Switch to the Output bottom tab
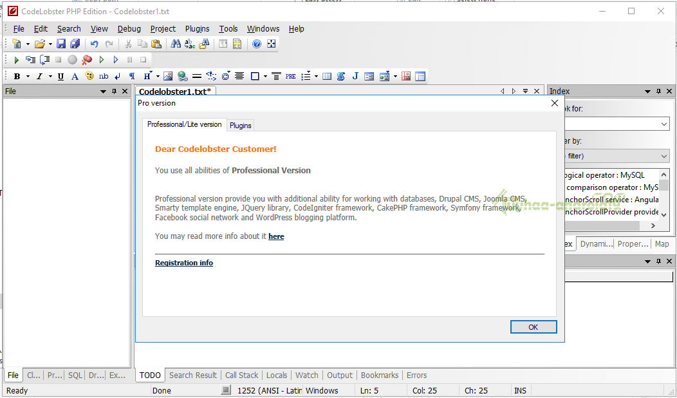The height and width of the screenshot is (398, 677). (x=339, y=375)
